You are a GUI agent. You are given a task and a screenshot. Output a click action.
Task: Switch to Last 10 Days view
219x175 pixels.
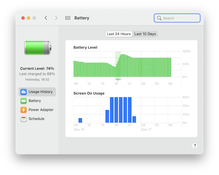coord(145,34)
